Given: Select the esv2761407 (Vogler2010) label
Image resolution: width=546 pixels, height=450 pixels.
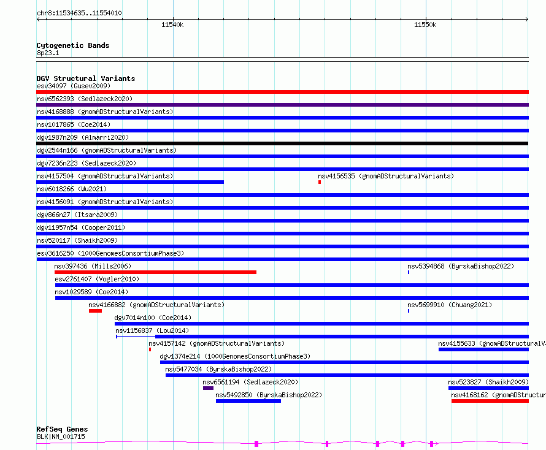Looking at the screenshot, I should pos(97,279).
